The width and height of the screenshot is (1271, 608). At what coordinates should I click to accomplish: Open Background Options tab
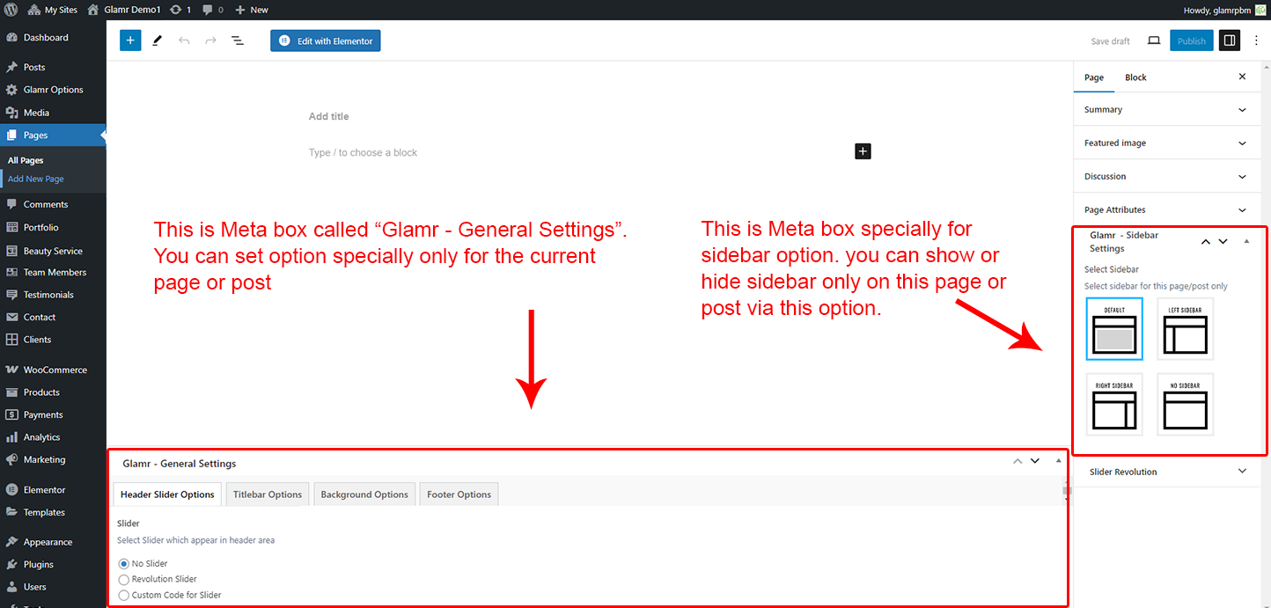click(364, 494)
